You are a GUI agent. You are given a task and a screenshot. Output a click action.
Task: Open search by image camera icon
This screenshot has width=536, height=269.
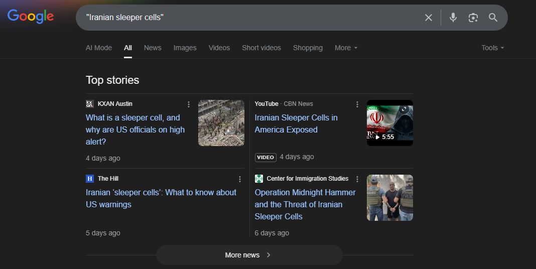(473, 18)
